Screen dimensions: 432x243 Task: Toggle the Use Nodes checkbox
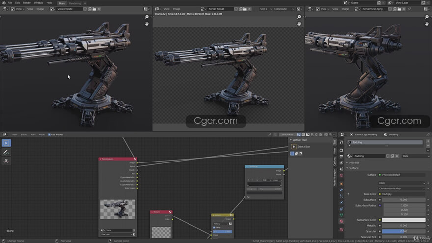pyautogui.click(x=49, y=135)
